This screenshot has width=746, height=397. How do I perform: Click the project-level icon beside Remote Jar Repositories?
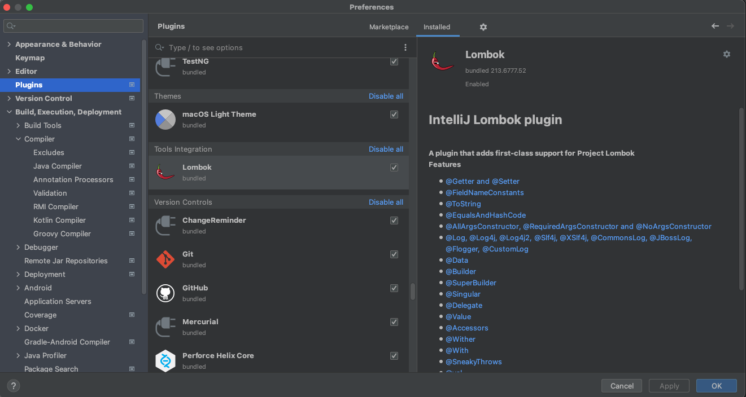pyautogui.click(x=132, y=261)
